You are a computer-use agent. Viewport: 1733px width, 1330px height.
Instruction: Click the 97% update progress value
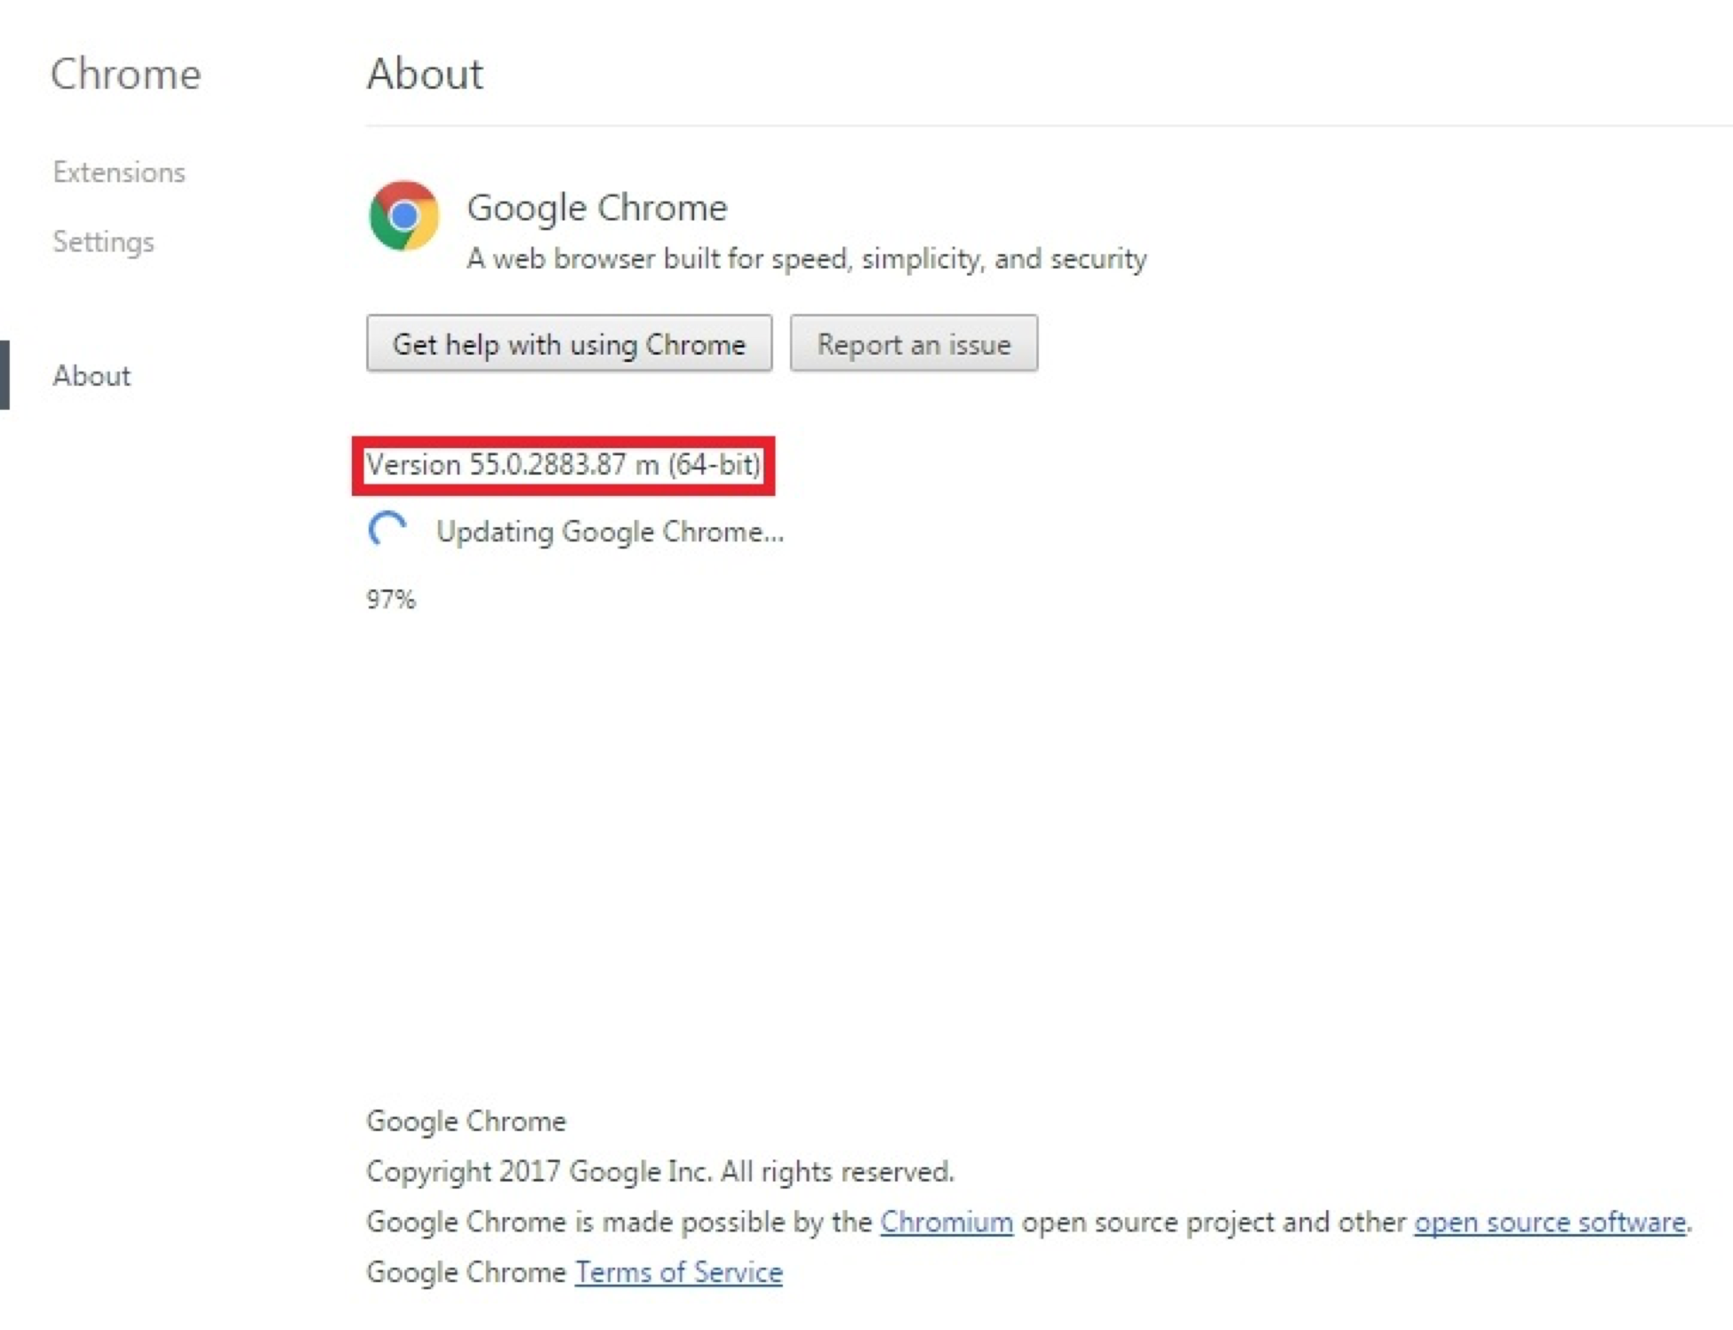click(x=391, y=600)
